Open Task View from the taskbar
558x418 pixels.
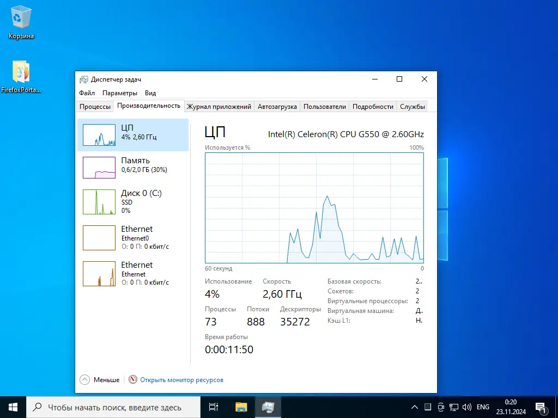[x=214, y=407]
